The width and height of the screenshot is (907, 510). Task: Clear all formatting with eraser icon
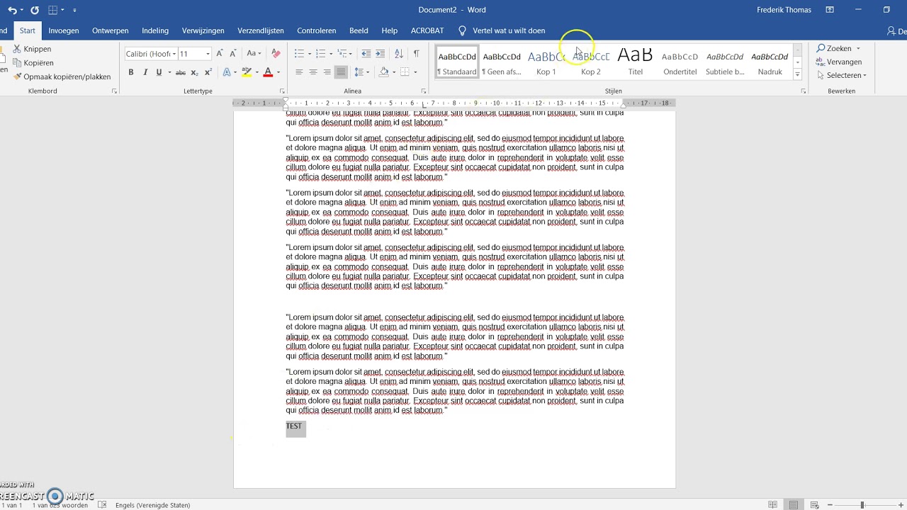click(x=276, y=54)
